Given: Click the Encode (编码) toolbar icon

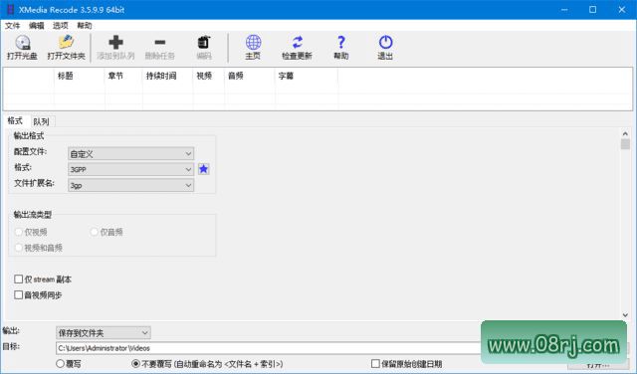Looking at the screenshot, I should pos(203,42).
